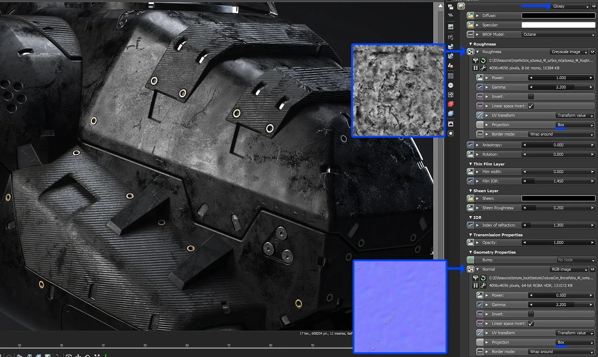Expand the Diffuse row arrow
The height and width of the screenshot is (357, 598).
[x=477, y=16]
